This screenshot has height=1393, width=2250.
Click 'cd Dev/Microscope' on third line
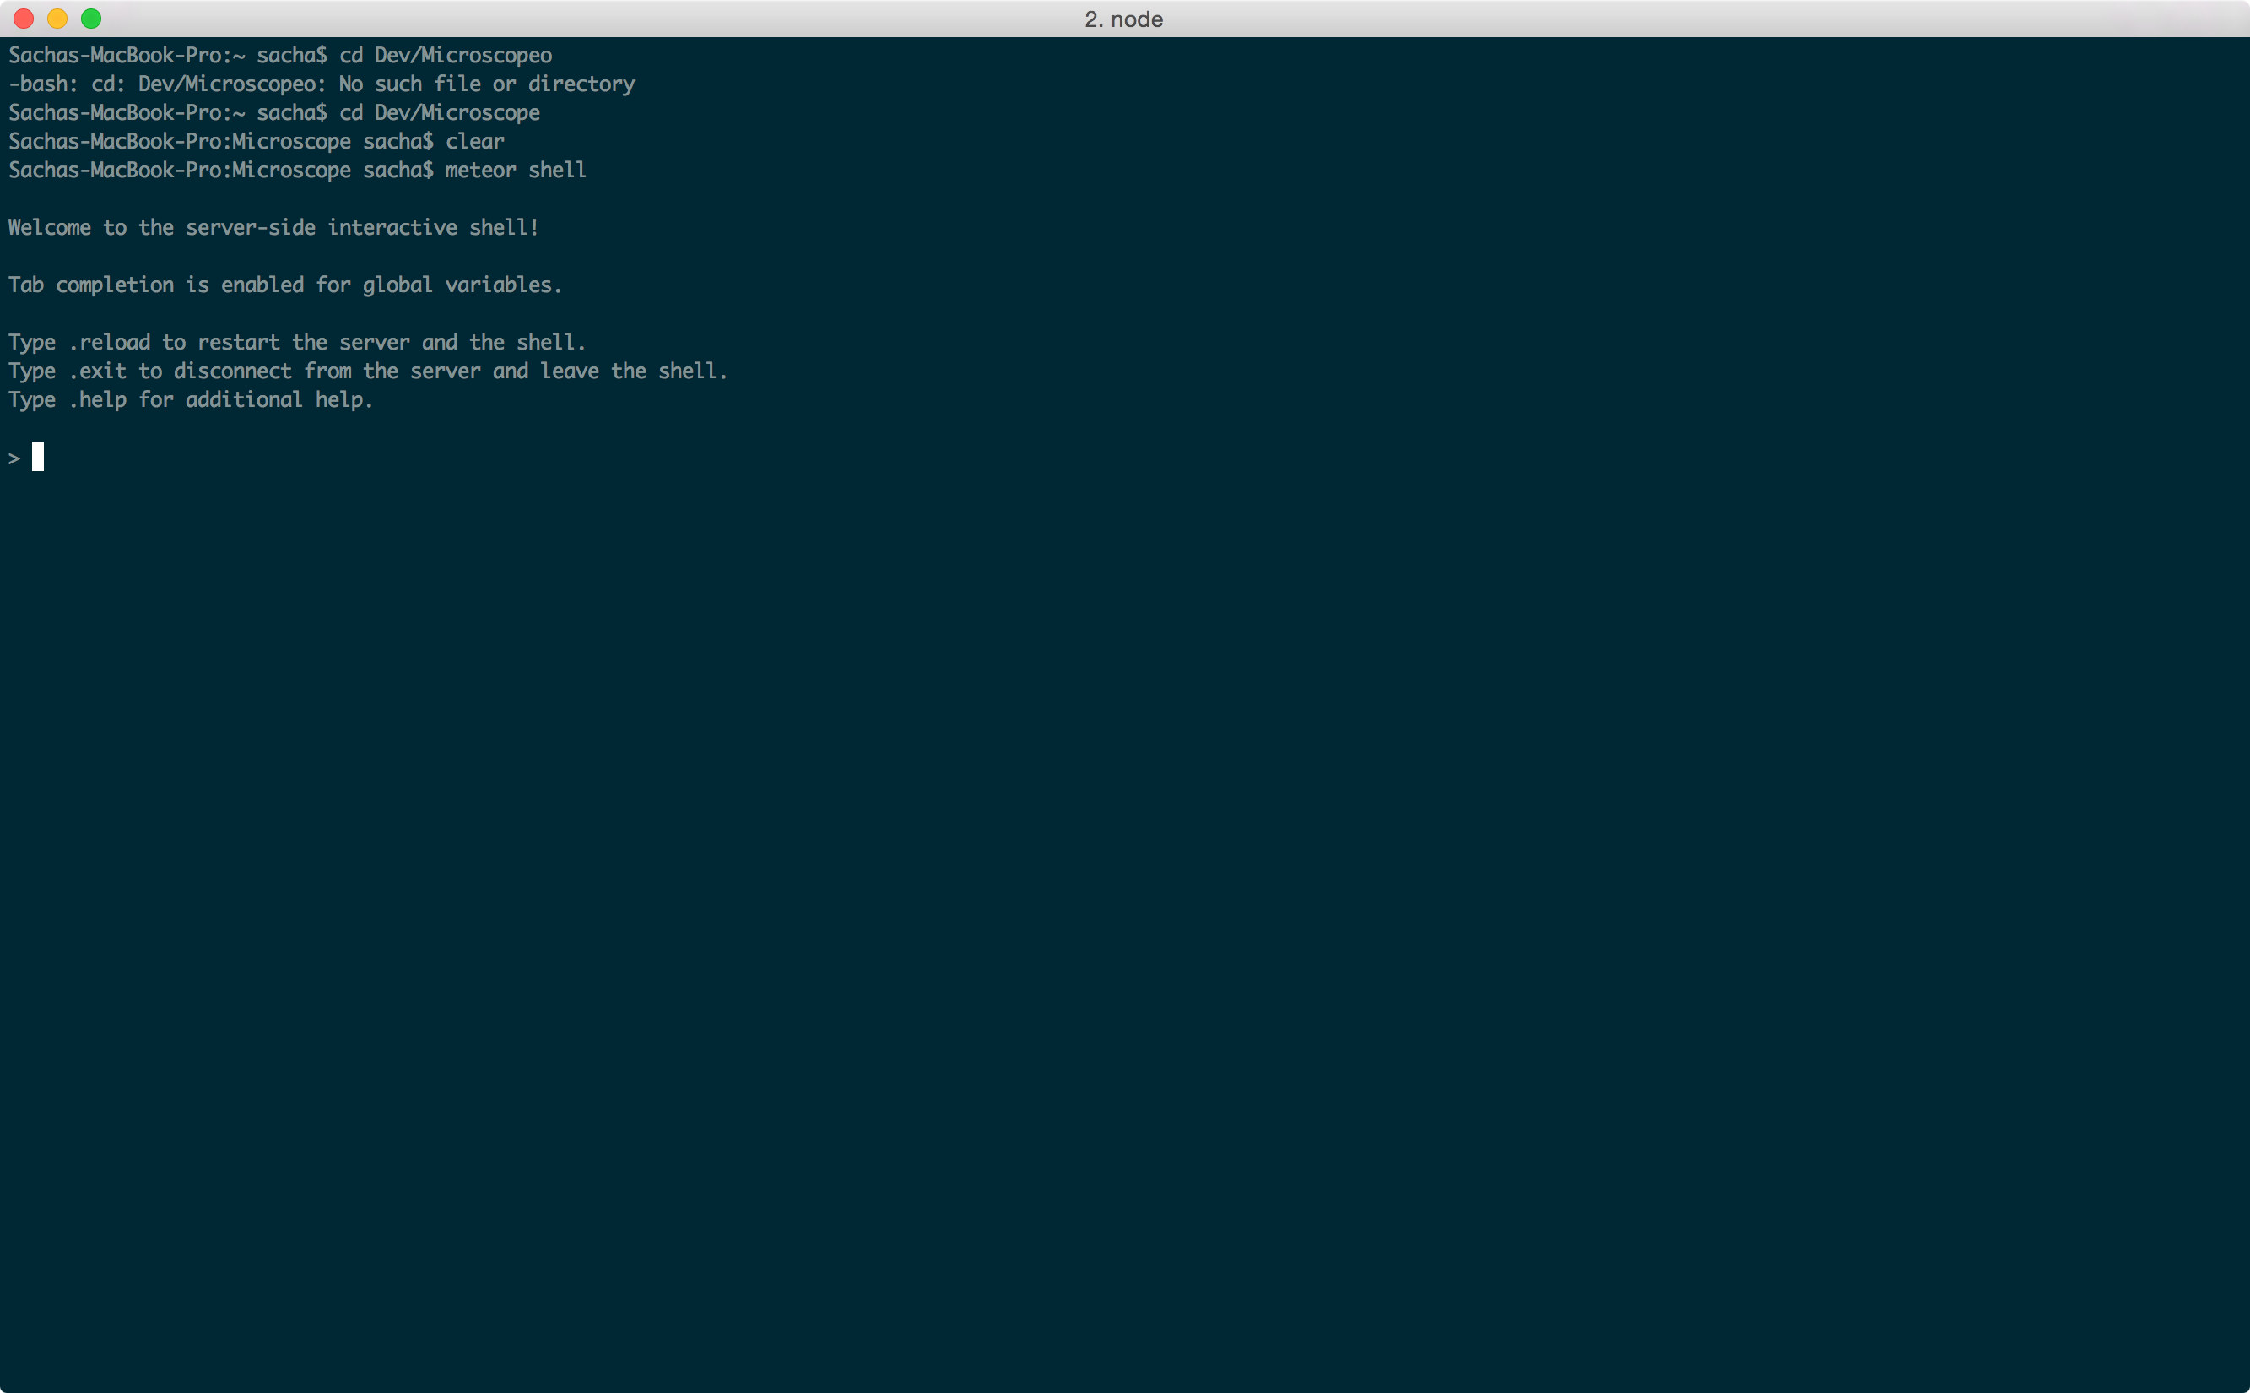440,112
